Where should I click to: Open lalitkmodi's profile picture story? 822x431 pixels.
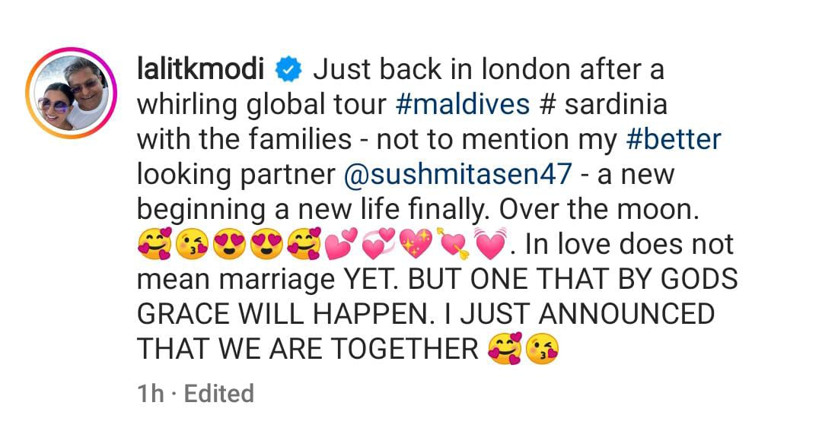(x=72, y=93)
